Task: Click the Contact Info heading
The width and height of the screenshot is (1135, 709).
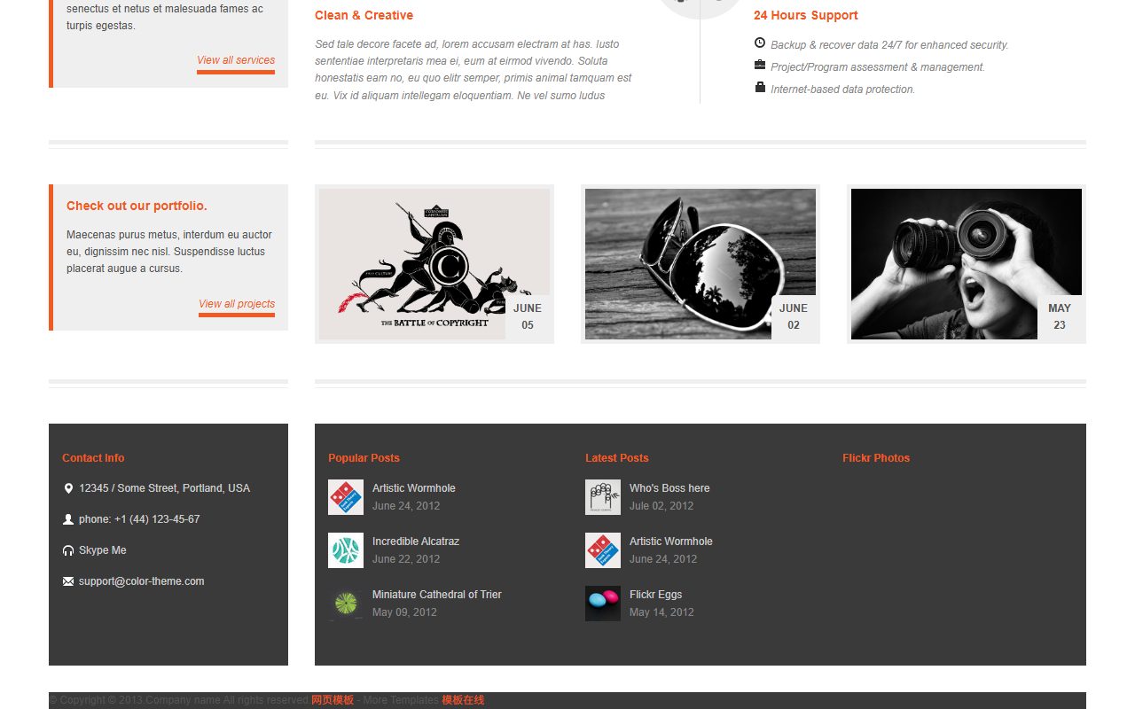Action: pos(93,458)
